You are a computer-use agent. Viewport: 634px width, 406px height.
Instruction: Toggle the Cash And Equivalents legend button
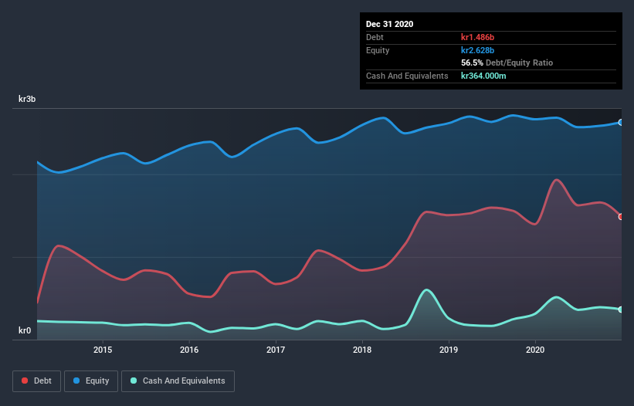click(178, 381)
